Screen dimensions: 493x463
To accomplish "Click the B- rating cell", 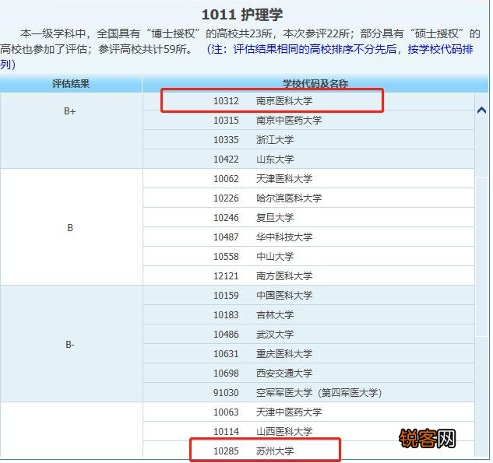I will (x=71, y=345).
